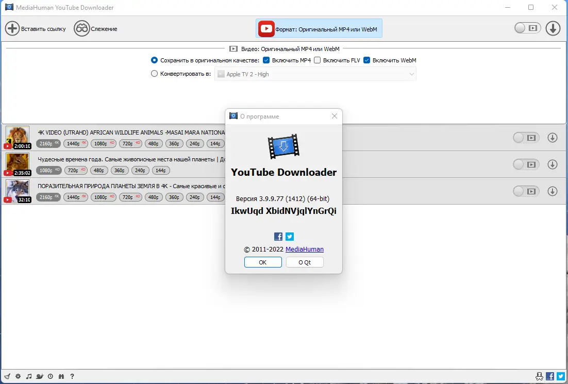Uncheck the Включить MP4 checkbox
568x384 pixels.
click(x=266, y=60)
